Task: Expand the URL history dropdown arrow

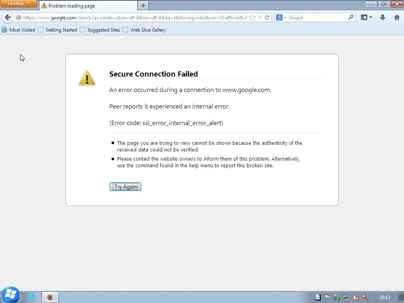Action: pyautogui.click(x=260, y=17)
